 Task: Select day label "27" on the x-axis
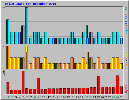[106, 97]
